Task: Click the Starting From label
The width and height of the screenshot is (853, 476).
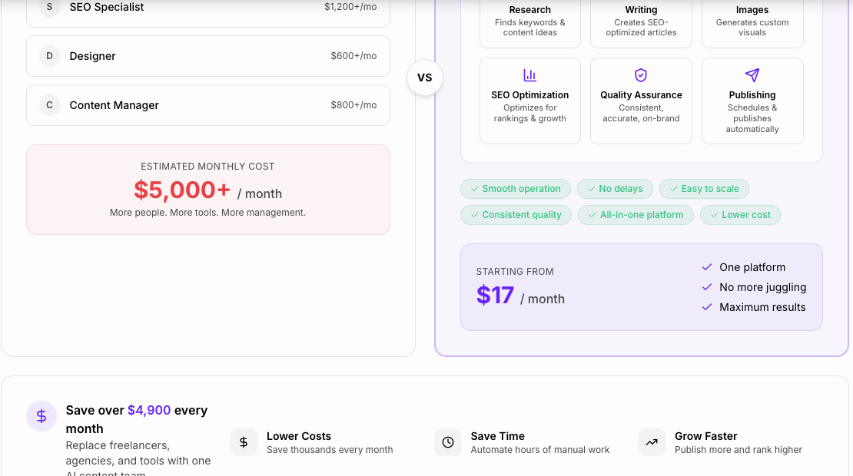Action: [515, 272]
